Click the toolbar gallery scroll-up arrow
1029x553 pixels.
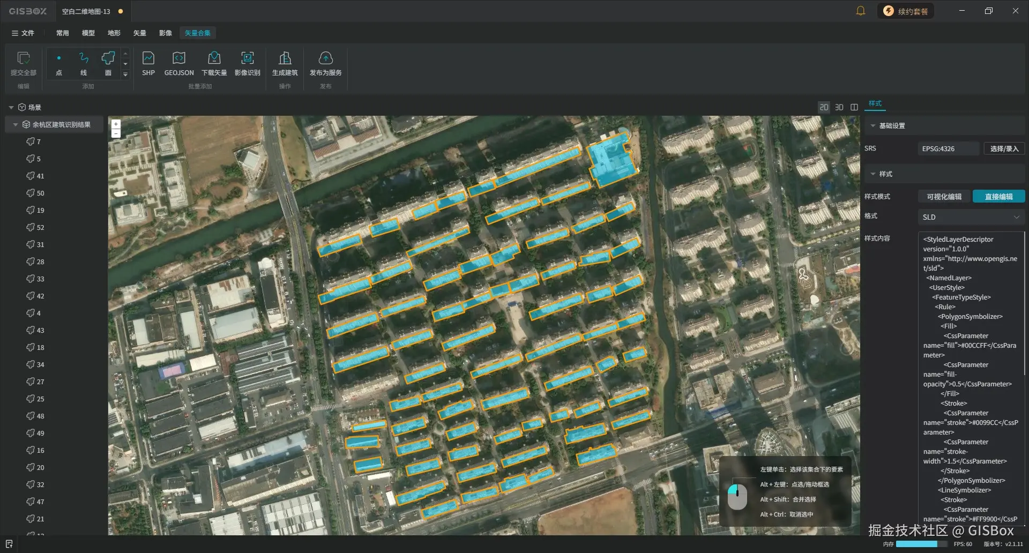(x=125, y=54)
